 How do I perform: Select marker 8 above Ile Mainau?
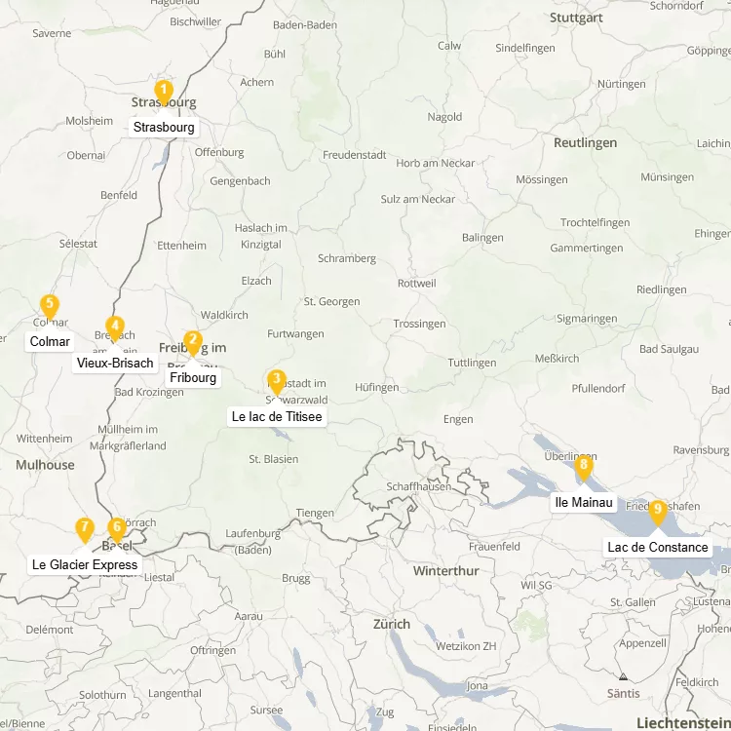(584, 468)
